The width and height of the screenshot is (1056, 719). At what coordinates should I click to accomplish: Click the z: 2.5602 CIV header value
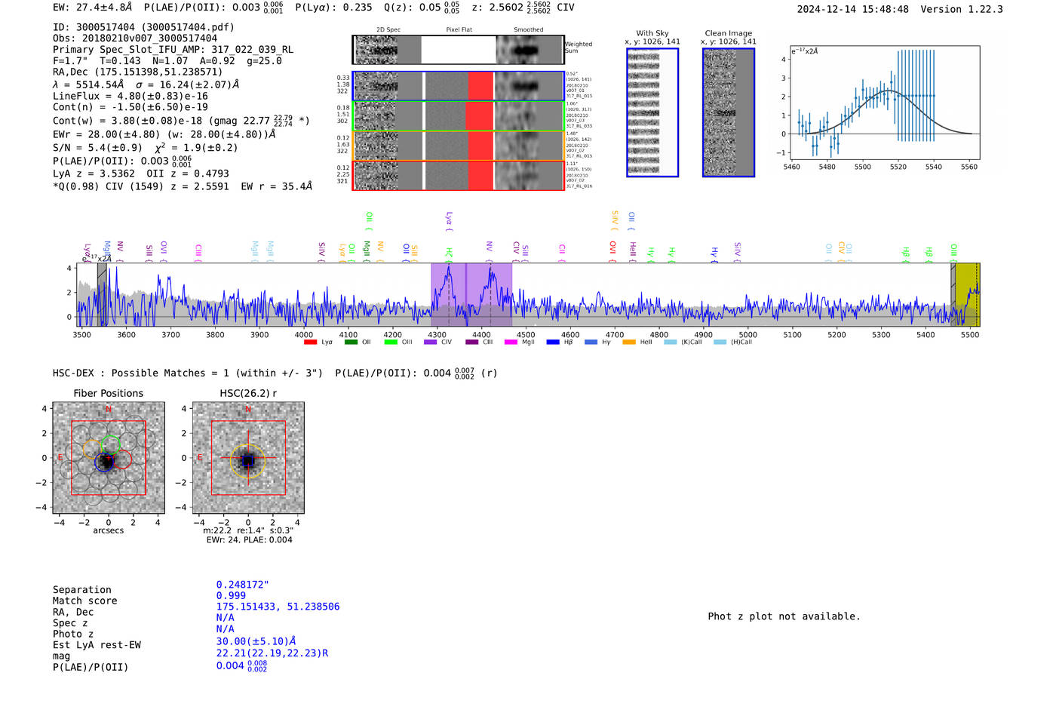[523, 8]
